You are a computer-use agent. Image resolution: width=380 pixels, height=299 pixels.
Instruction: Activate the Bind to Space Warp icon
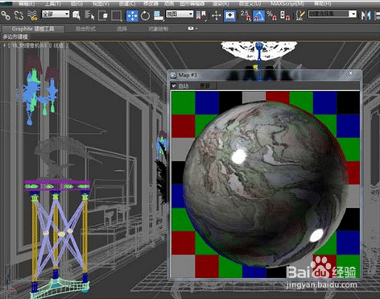pyautogui.click(x=32, y=15)
